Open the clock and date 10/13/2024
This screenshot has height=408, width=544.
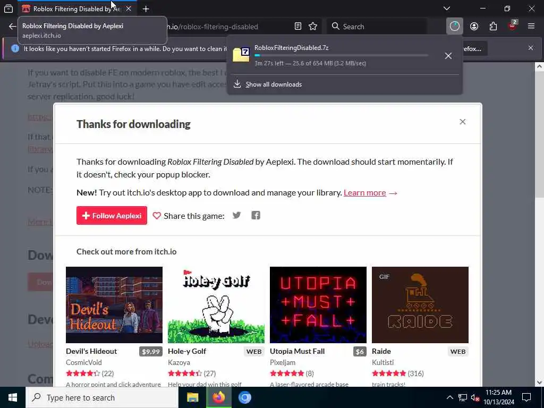498,397
